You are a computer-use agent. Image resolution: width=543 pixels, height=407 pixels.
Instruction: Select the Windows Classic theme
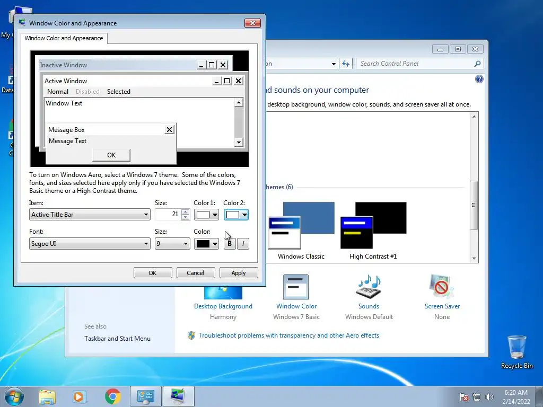coord(301,231)
